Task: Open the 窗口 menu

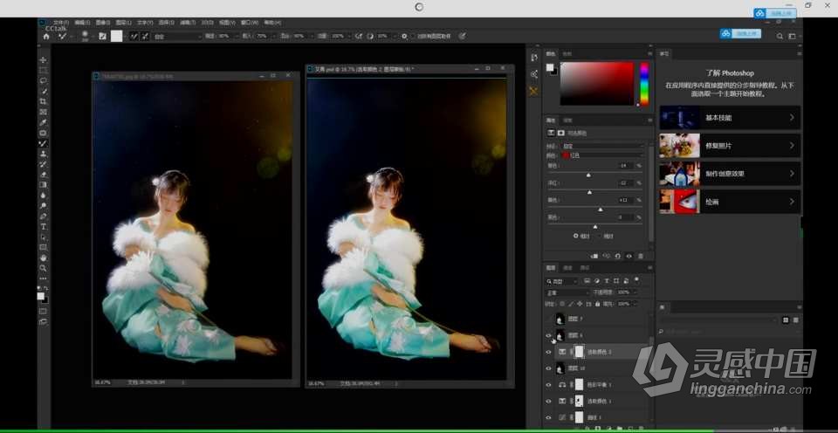Action: [250, 23]
